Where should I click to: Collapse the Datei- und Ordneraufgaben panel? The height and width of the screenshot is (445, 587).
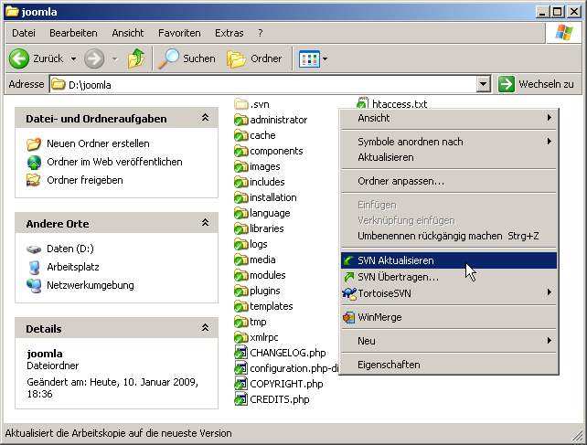(x=205, y=118)
